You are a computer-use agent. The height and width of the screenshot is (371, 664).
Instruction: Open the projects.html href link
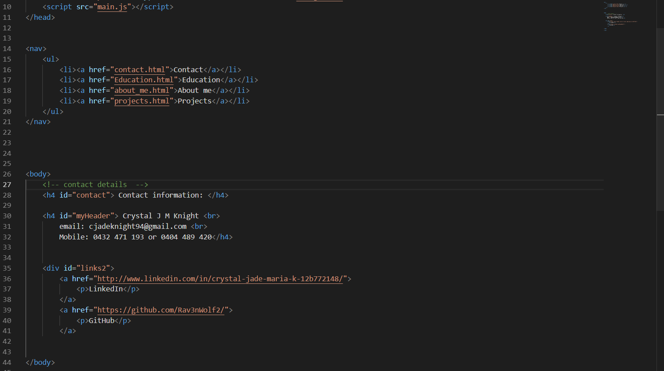point(142,101)
